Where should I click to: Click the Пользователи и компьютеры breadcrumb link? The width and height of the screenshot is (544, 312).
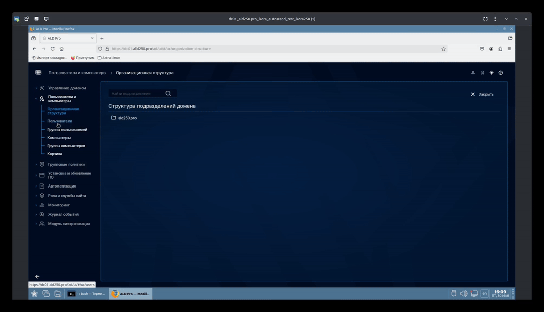(x=78, y=73)
